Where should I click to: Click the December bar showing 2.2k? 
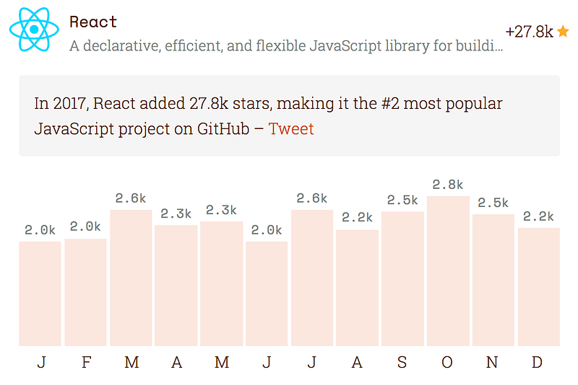pyautogui.click(x=539, y=287)
